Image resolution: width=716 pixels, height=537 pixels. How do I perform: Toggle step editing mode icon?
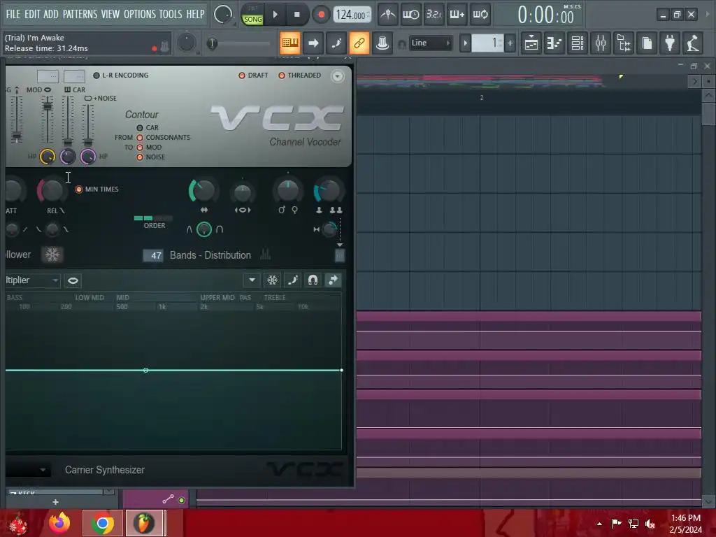pyautogui.click(x=336, y=43)
